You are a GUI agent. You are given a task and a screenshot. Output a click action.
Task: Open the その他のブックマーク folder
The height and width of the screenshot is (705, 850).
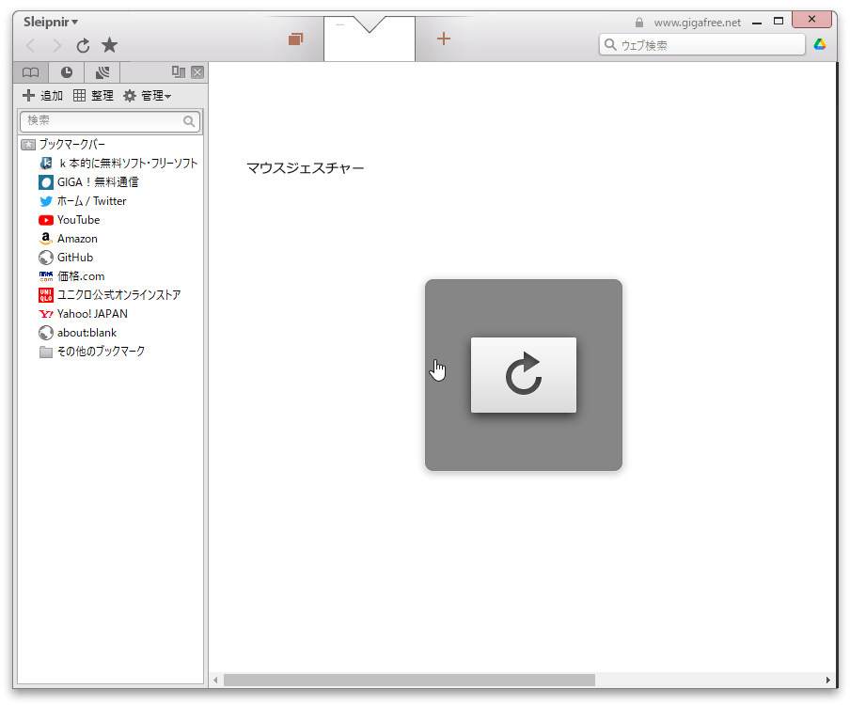point(91,352)
